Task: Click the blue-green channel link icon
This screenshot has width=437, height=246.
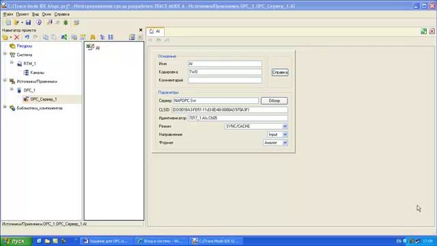Action: click(64, 37)
